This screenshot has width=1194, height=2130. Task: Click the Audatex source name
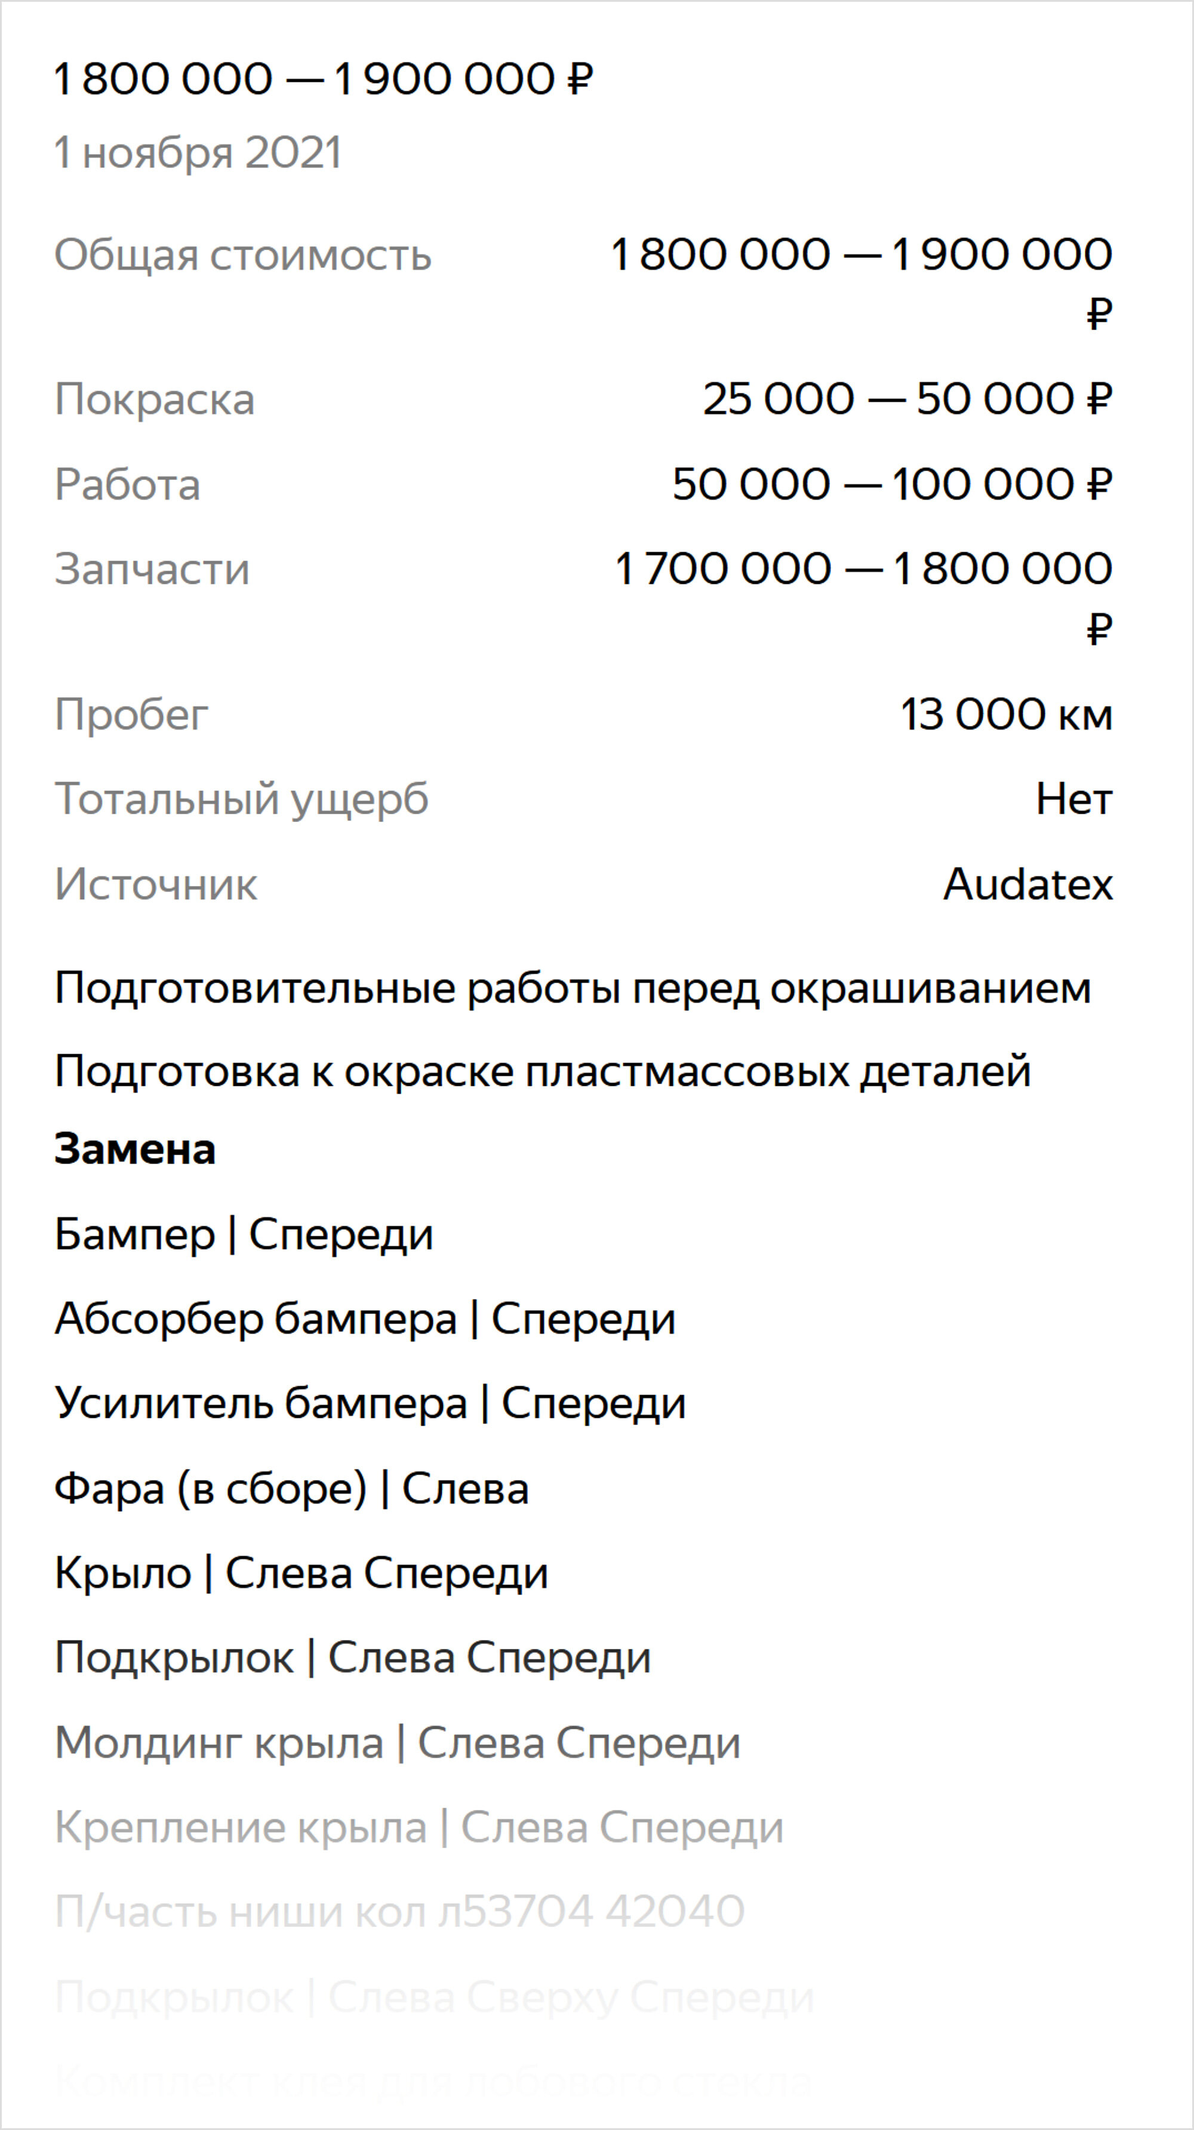tap(1029, 885)
